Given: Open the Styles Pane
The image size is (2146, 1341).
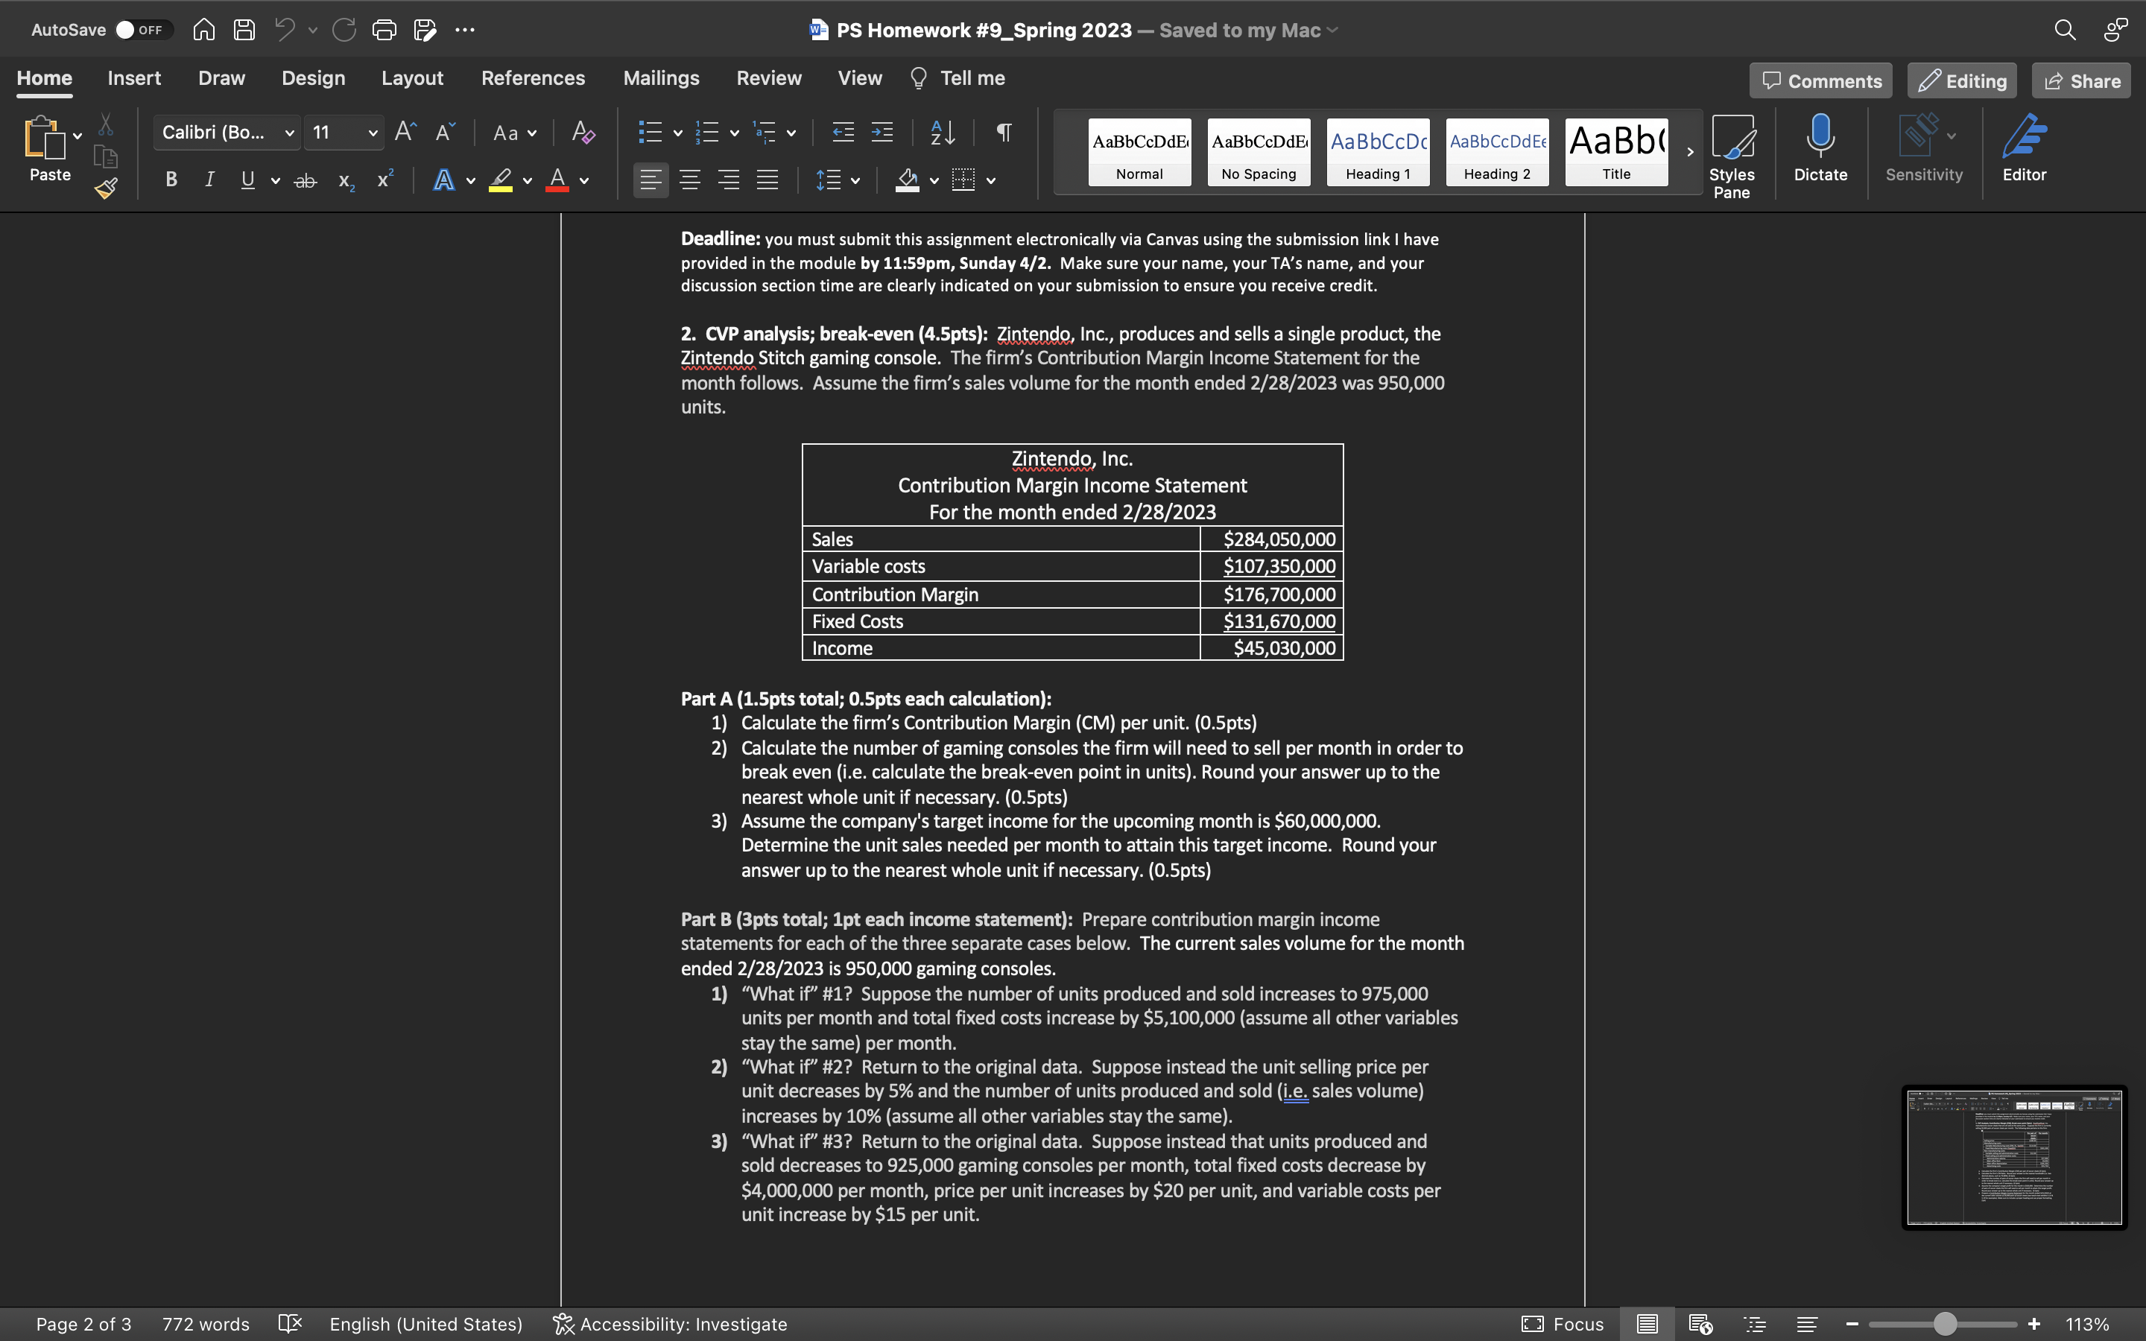Looking at the screenshot, I should point(1732,150).
